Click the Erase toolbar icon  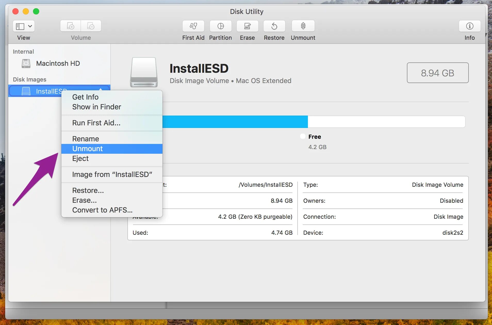click(x=247, y=26)
